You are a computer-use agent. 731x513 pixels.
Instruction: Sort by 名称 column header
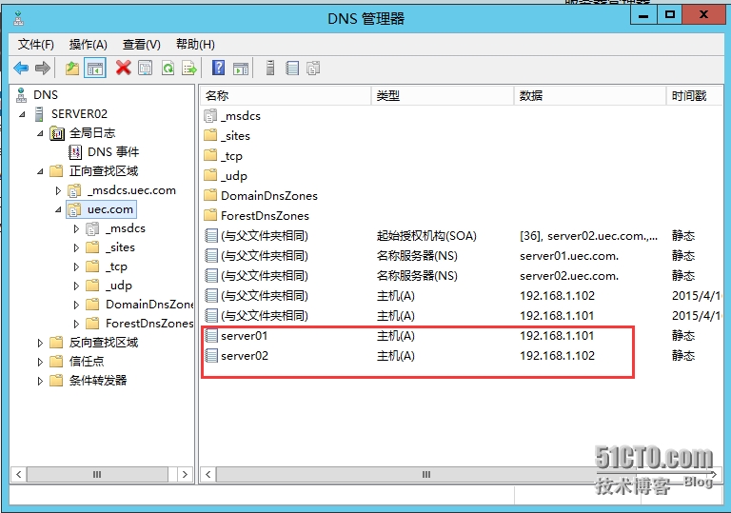pos(286,95)
